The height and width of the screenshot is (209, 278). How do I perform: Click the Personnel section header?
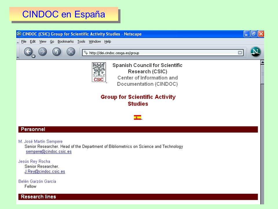[138, 129]
